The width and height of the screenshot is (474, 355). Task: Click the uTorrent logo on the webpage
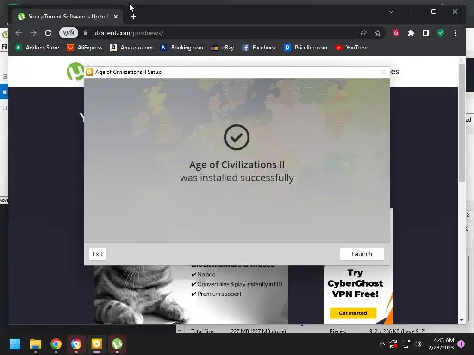tap(75, 72)
